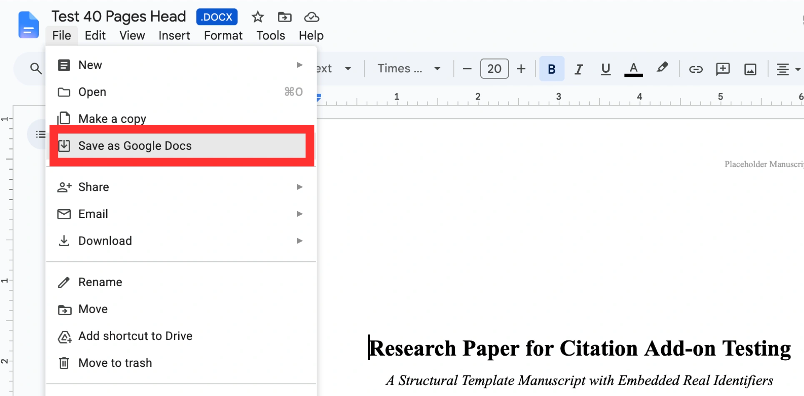
Task: Open the Edit menu
Action: click(x=95, y=36)
